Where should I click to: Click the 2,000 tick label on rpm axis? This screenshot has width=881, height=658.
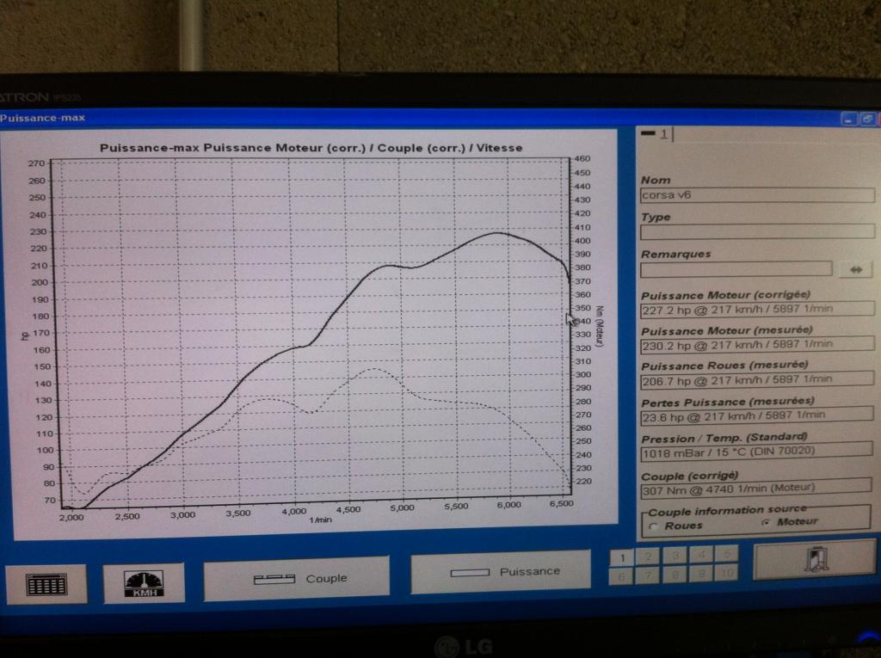71,518
